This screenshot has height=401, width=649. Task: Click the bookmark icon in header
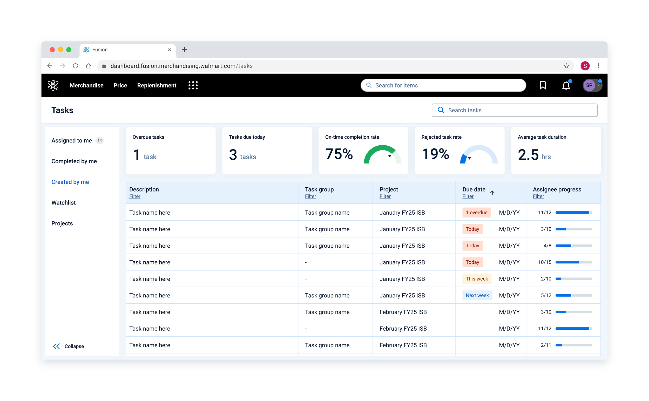[542, 85]
